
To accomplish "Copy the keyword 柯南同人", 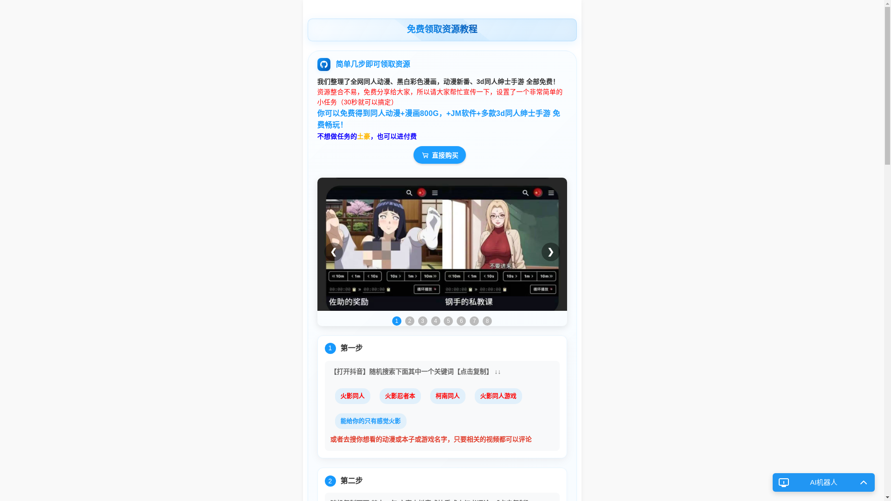I will click(447, 396).
